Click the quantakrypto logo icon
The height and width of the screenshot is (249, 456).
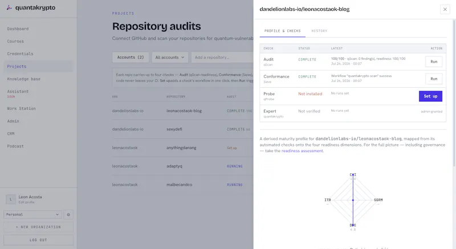9,7
